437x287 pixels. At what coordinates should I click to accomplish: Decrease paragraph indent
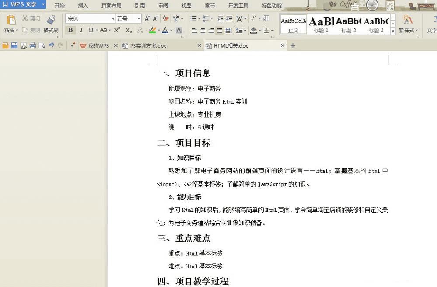(220, 19)
